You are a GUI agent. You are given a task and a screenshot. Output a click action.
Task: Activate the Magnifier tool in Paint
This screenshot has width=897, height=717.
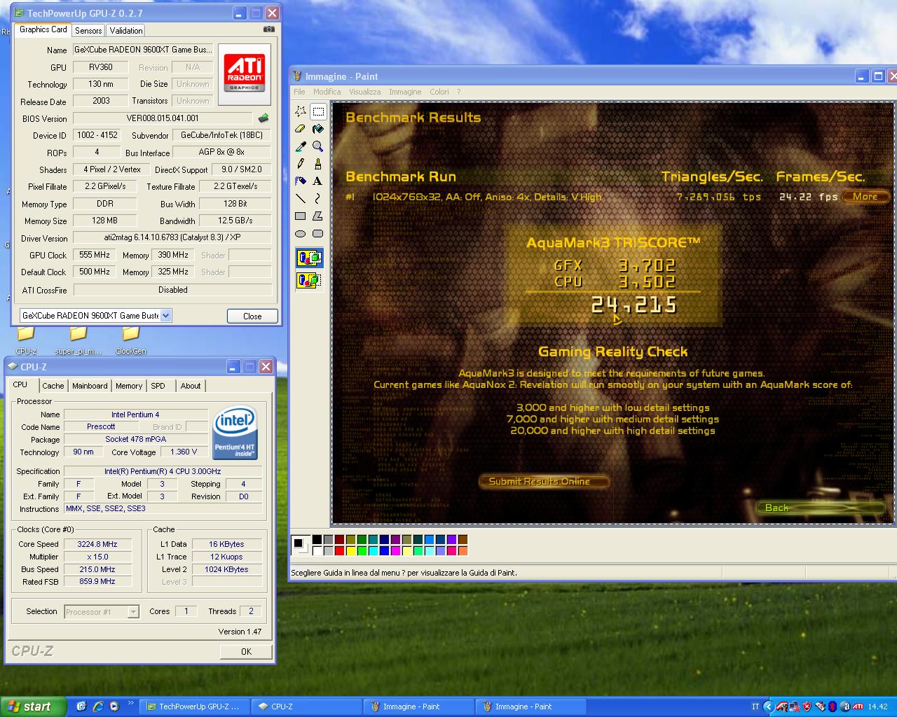point(318,146)
